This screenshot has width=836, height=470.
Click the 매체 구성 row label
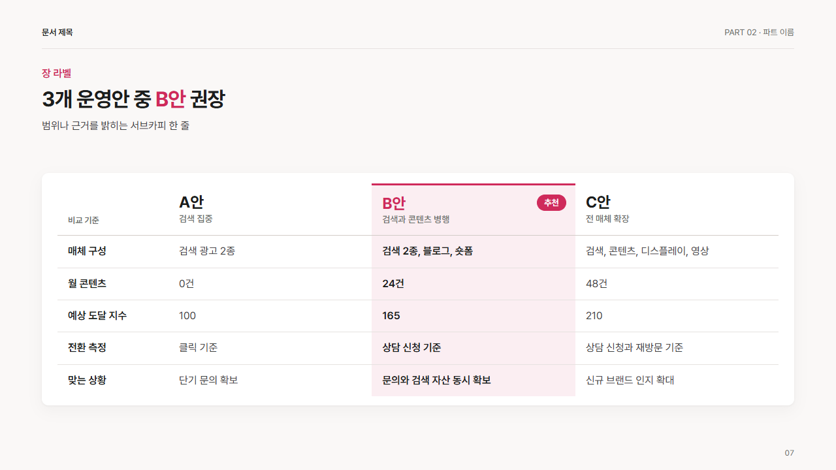coord(87,251)
